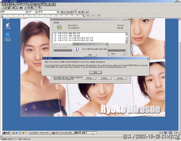Switch to '메신저 서비스' taskbar item
Screen dimensions: 181x141
click(x=86, y=133)
